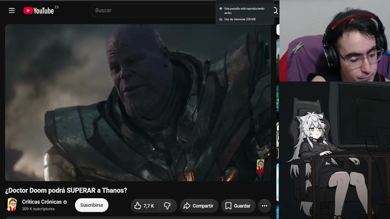Screen dimensions: 390x219
Task: Dislike the video with thumbs-down
Action: click(x=167, y=206)
